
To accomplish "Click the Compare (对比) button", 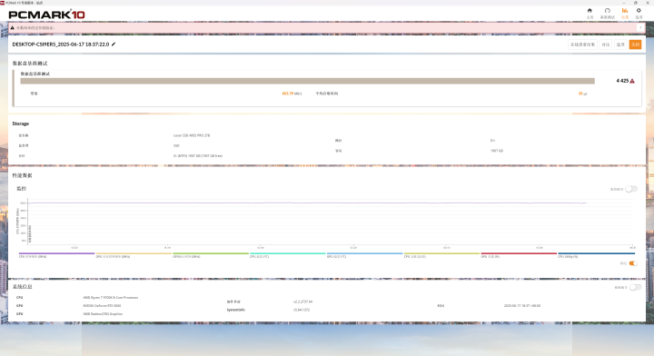I will tap(606, 44).
